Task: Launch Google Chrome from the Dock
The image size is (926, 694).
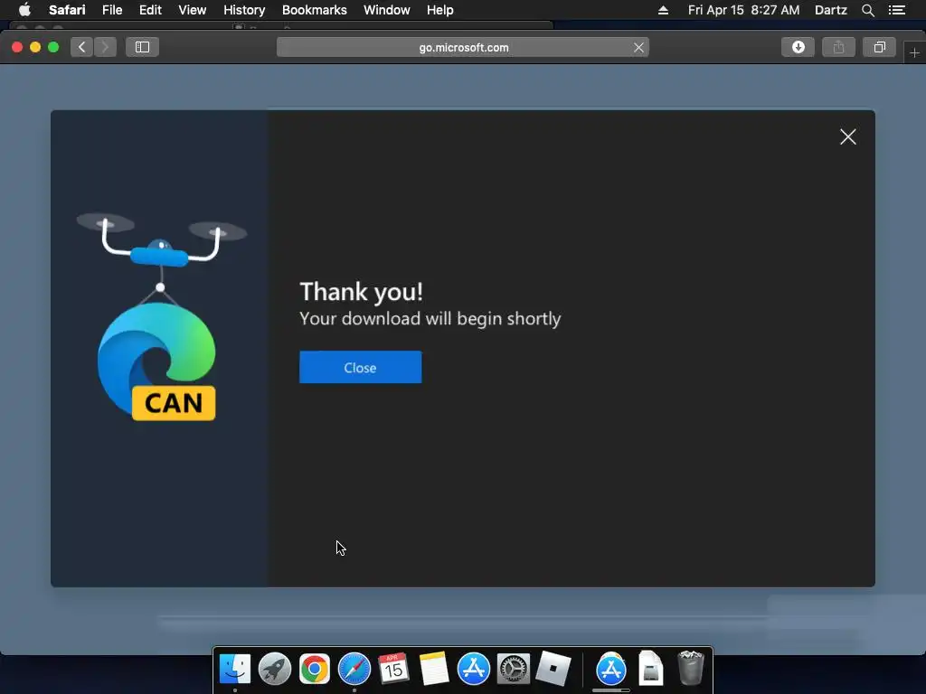Action: click(x=314, y=670)
